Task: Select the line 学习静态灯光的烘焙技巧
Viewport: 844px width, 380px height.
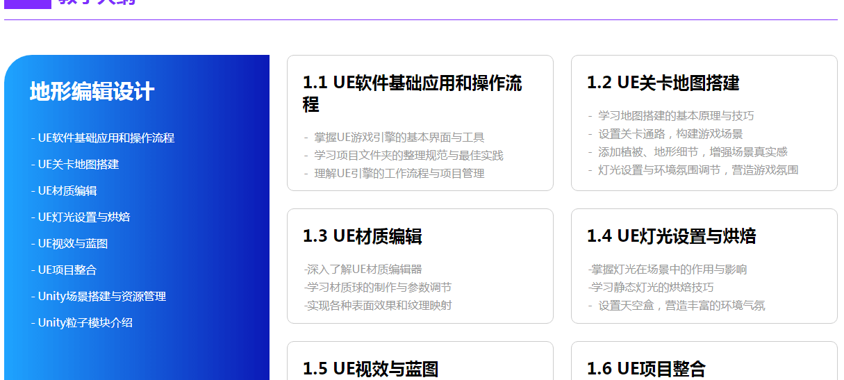Action: coord(651,288)
